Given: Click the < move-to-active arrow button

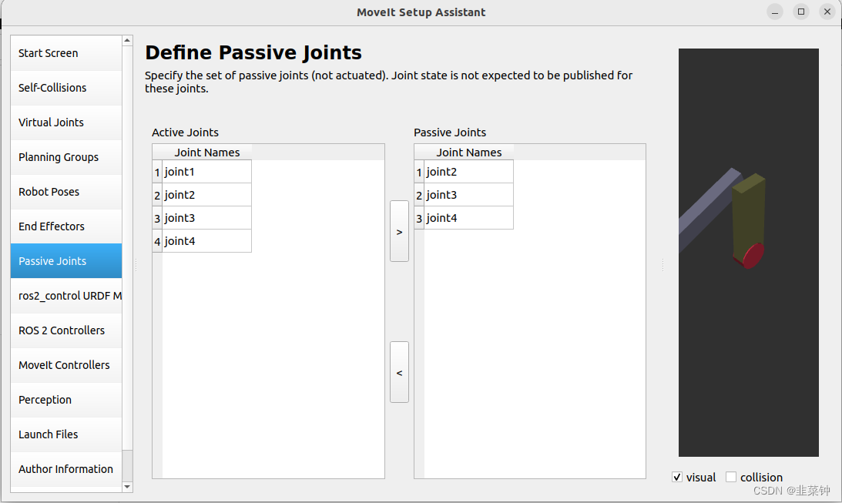Looking at the screenshot, I should [x=399, y=372].
